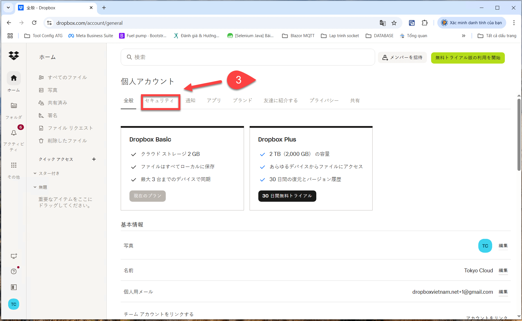The image size is (522, 321).
Task: Open the TC account avatar in the rail
Action: pyautogui.click(x=14, y=304)
